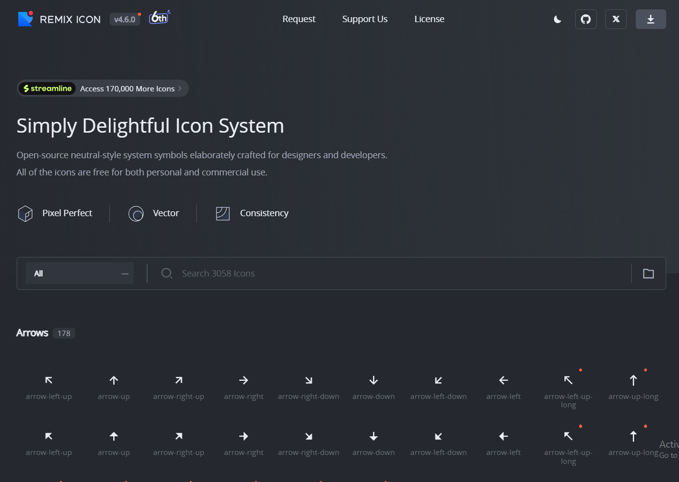Toggle dark mode with the moon icon

[557, 19]
